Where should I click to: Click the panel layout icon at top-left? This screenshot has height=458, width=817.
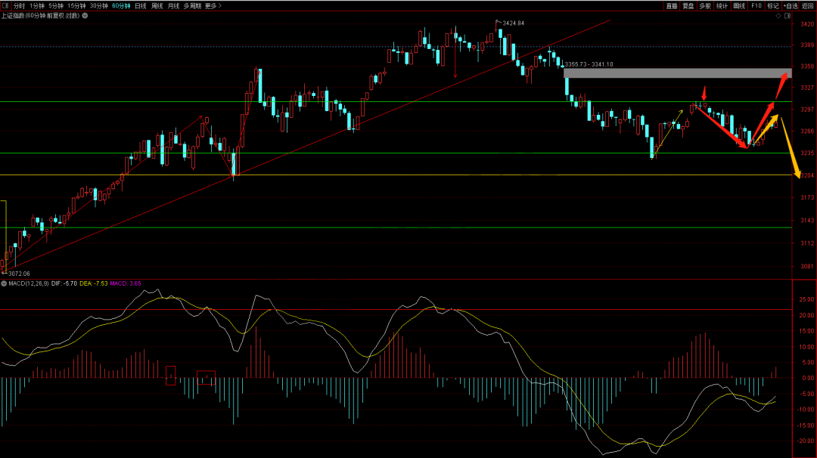(x=5, y=5)
